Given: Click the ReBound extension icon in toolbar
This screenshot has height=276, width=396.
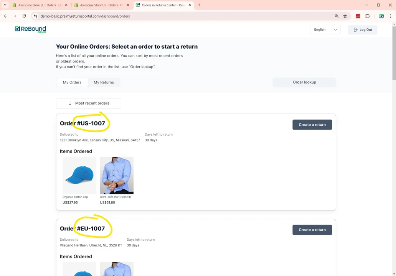Looking at the screenshot, I should coord(381,16).
